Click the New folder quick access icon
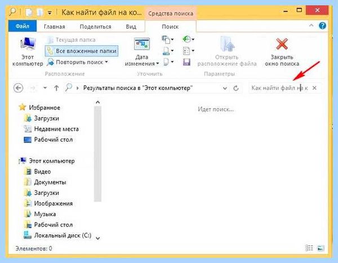Image resolution: width=338 pixels, height=263 pixels. (40, 12)
